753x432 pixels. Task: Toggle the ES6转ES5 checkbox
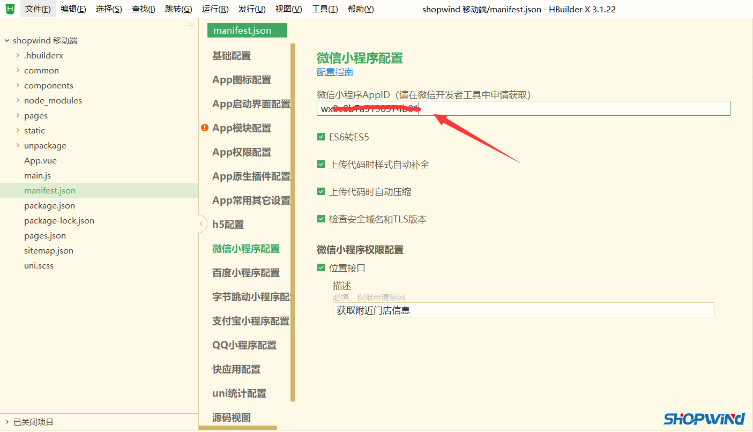(321, 137)
